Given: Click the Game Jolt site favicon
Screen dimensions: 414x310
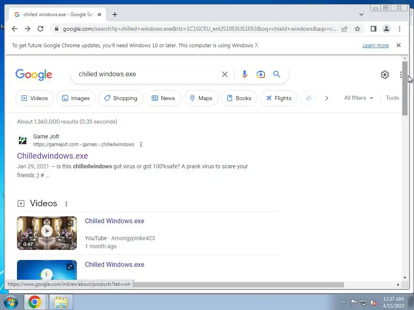Looking at the screenshot, I should pos(23,140).
